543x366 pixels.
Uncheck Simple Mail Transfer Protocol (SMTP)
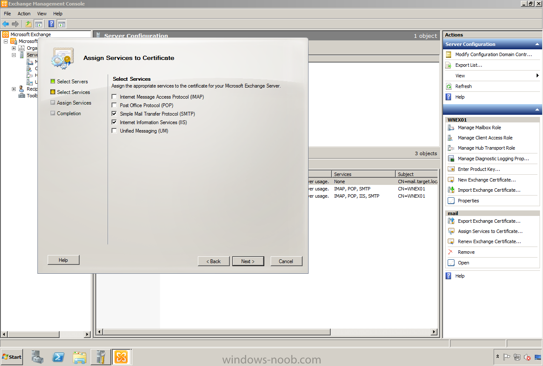114,114
